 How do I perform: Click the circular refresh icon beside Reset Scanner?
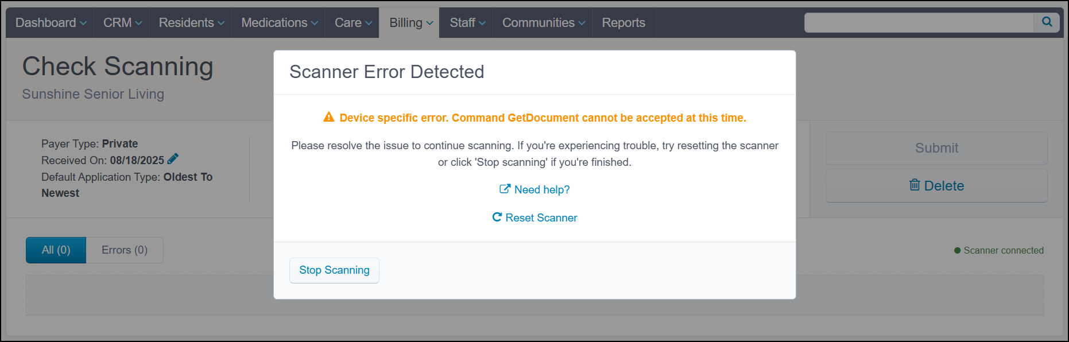tap(496, 217)
